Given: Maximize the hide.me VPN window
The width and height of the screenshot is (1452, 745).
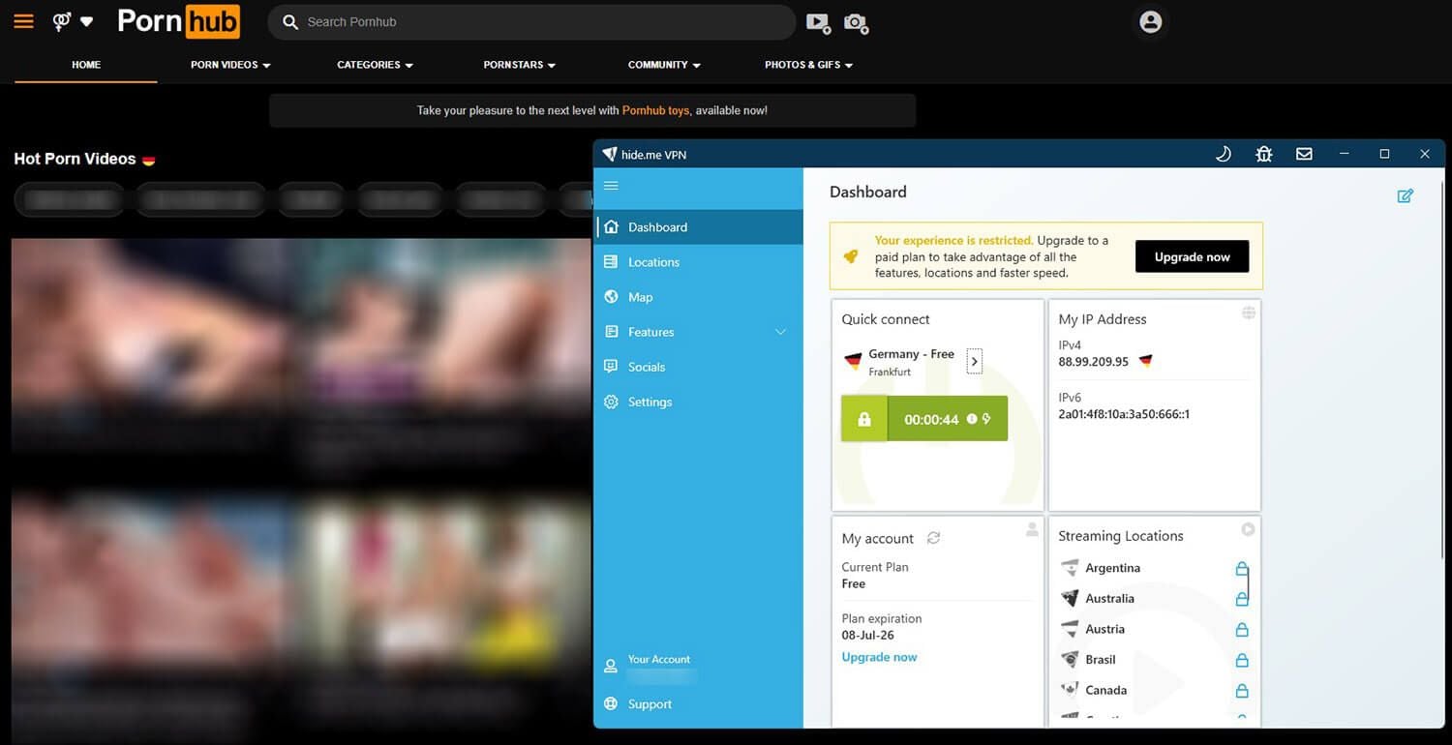Looking at the screenshot, I should pos(1384,154).
